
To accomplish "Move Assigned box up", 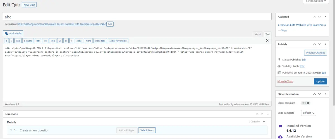I will click(x=315, y=17).
